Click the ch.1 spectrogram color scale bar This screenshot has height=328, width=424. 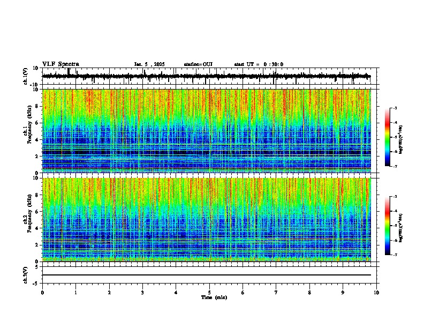tap(388, 137)
